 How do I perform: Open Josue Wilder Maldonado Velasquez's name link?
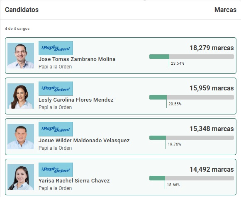(x=84, y=140)
